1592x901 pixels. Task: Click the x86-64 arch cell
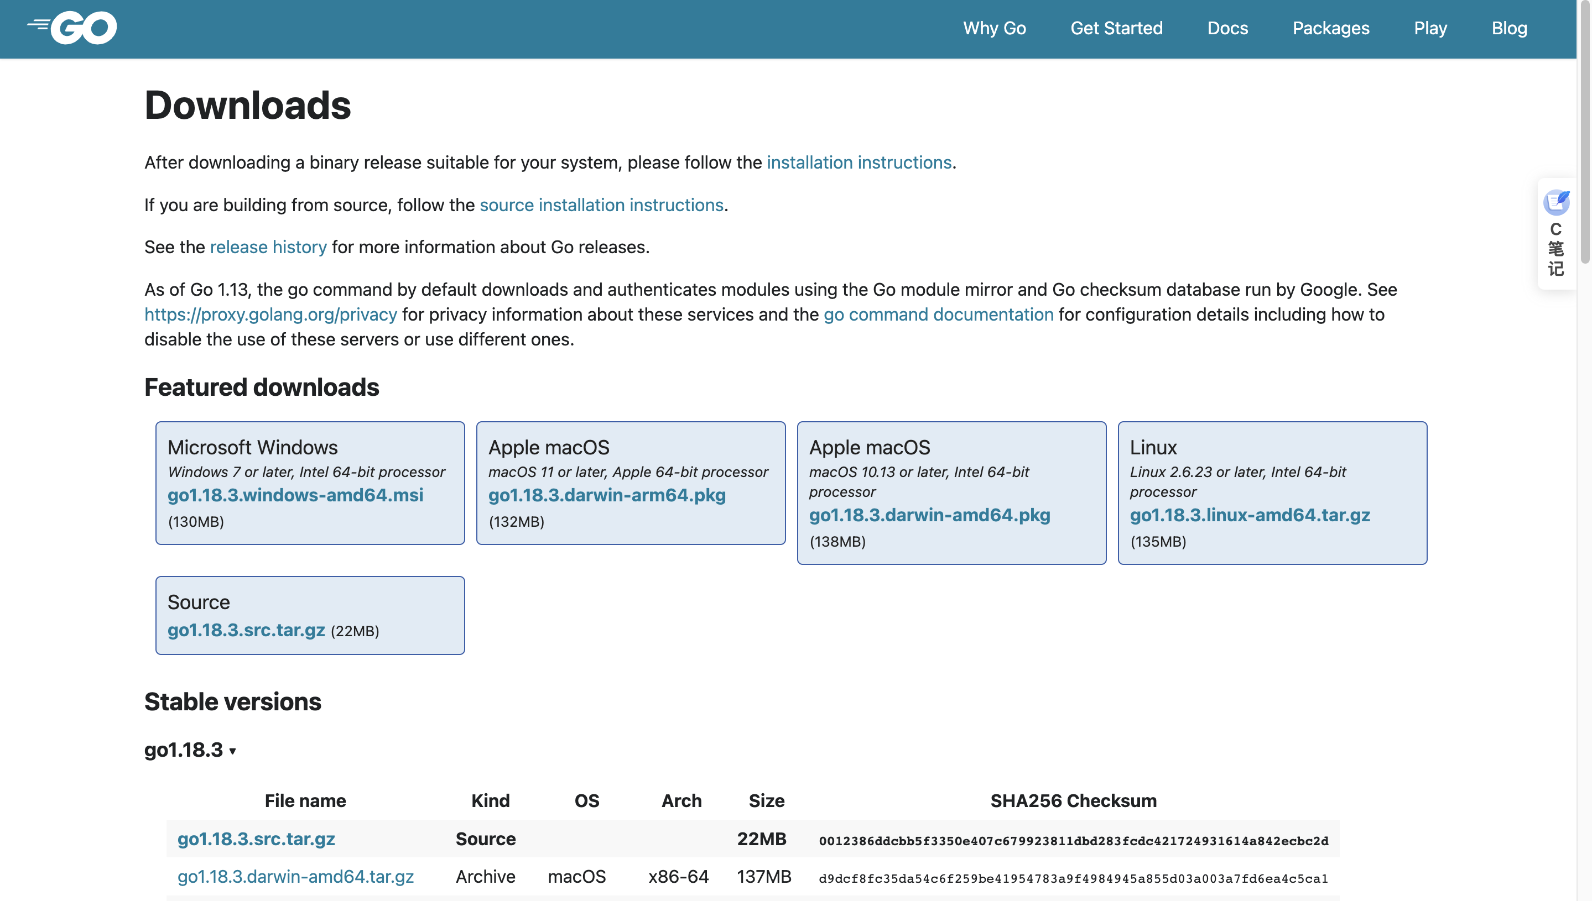[678, 876]
